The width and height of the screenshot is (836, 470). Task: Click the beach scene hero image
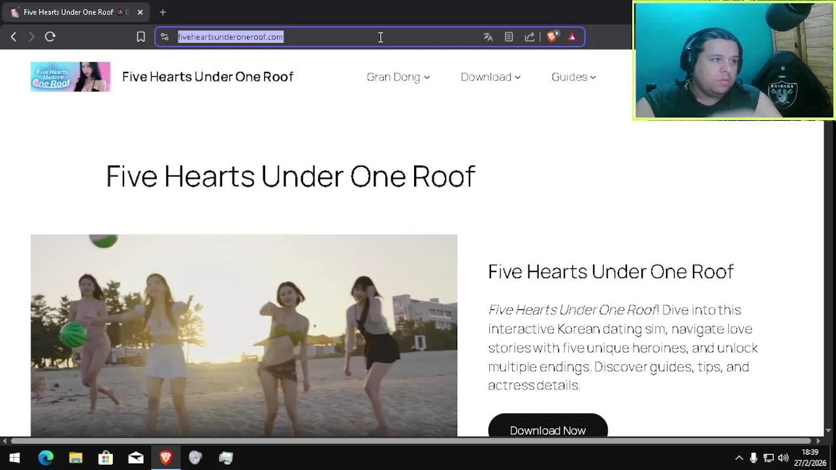(x=244, y=335)
